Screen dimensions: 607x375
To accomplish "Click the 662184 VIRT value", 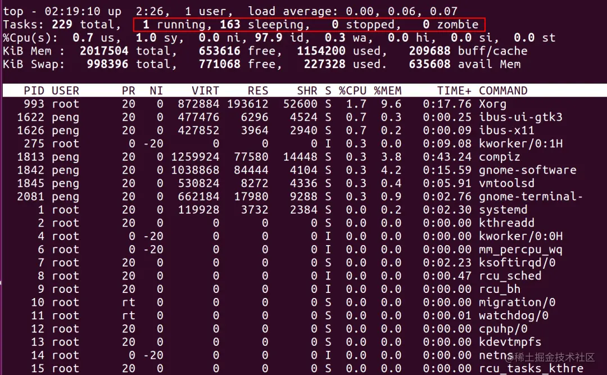I will (198, 196).
